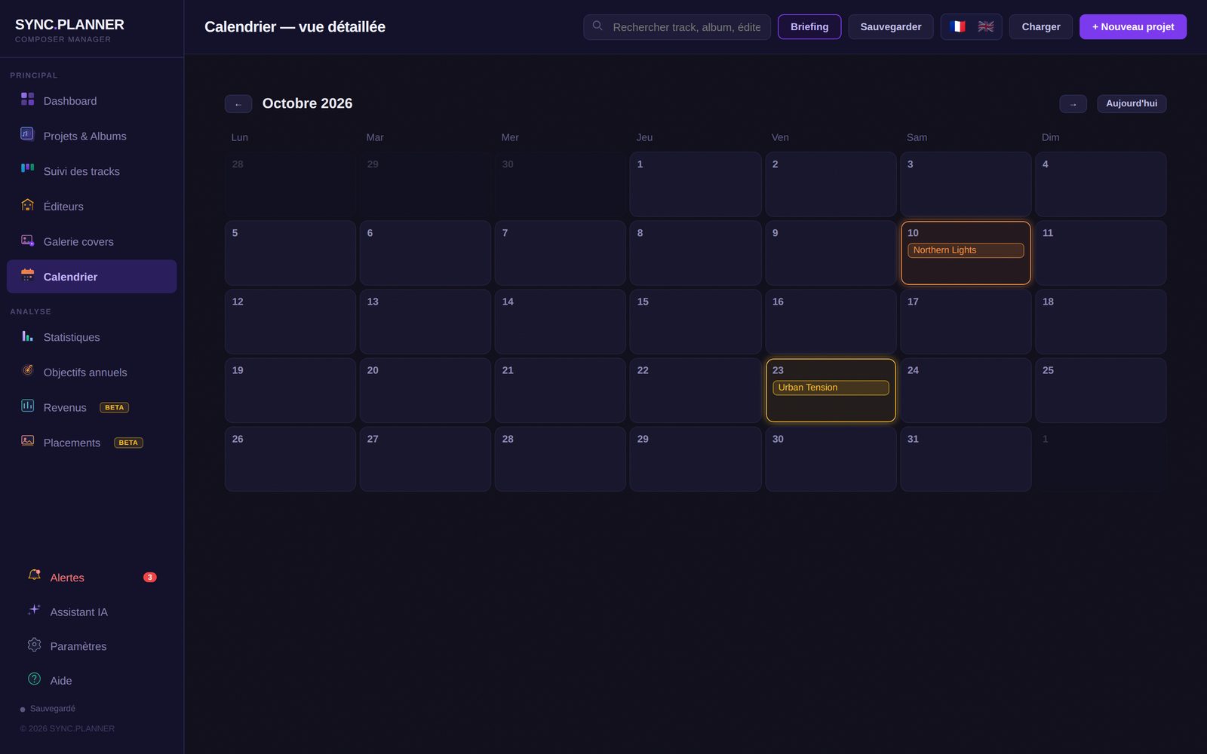Viewport: 1207px width, 754px height.
Task: Switch language to the UK flag
Action: click(985, 26)
